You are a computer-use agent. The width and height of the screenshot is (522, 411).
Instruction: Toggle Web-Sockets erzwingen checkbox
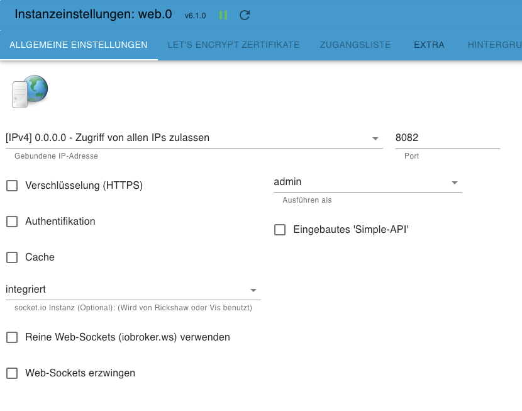pos(12,373)
